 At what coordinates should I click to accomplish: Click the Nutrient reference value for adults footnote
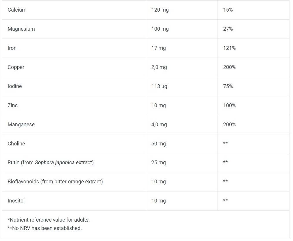pyautogui.click(x=49, y=220)
